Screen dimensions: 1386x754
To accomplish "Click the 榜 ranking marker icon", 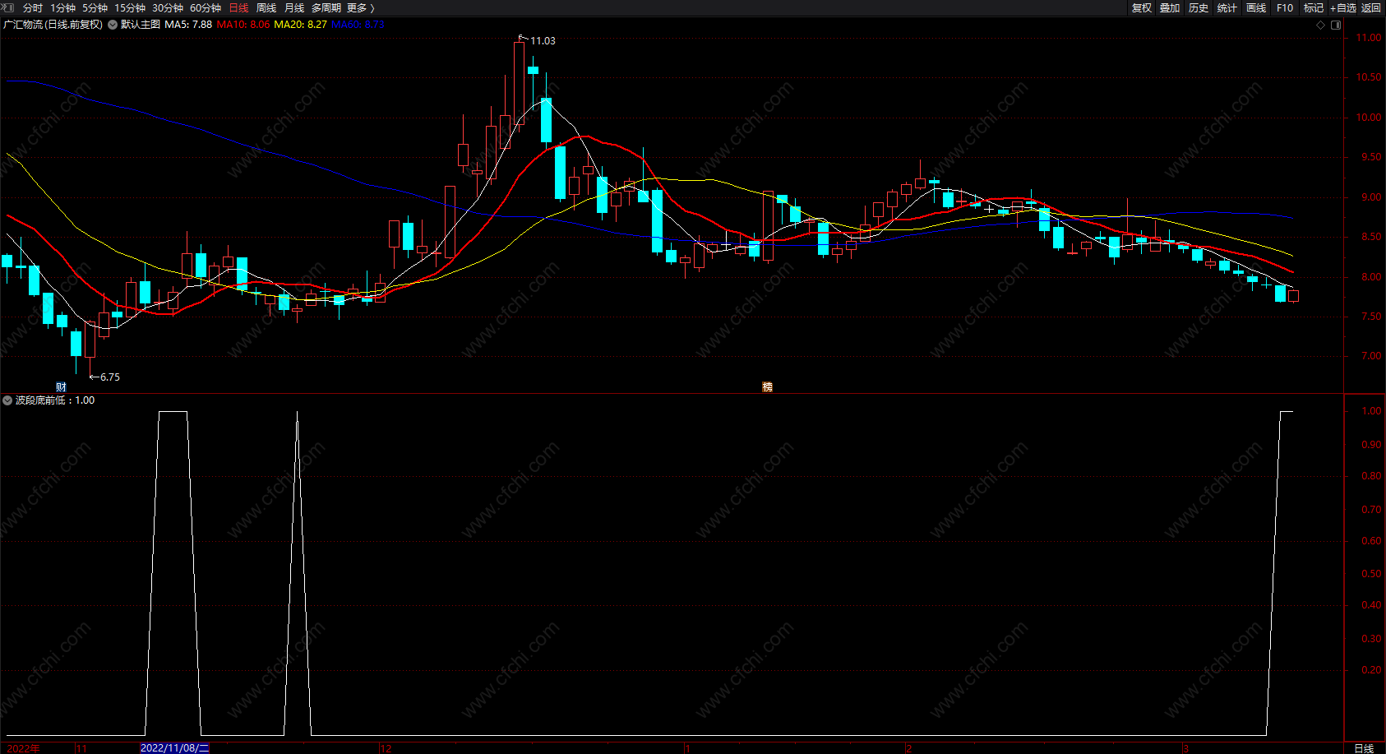I will click(x=767, y=386).
